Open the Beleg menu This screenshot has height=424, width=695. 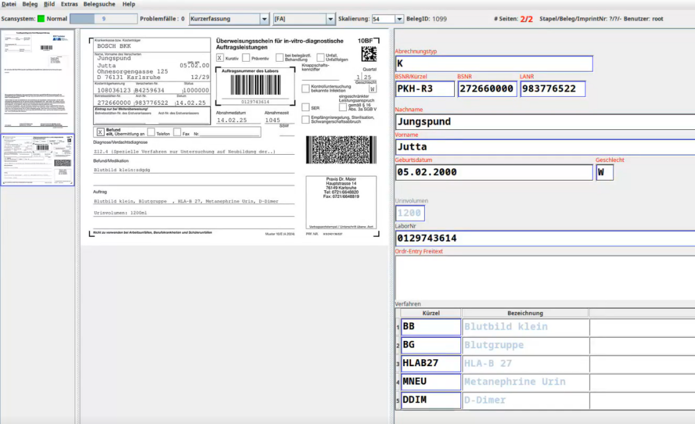tap(30, 4)
